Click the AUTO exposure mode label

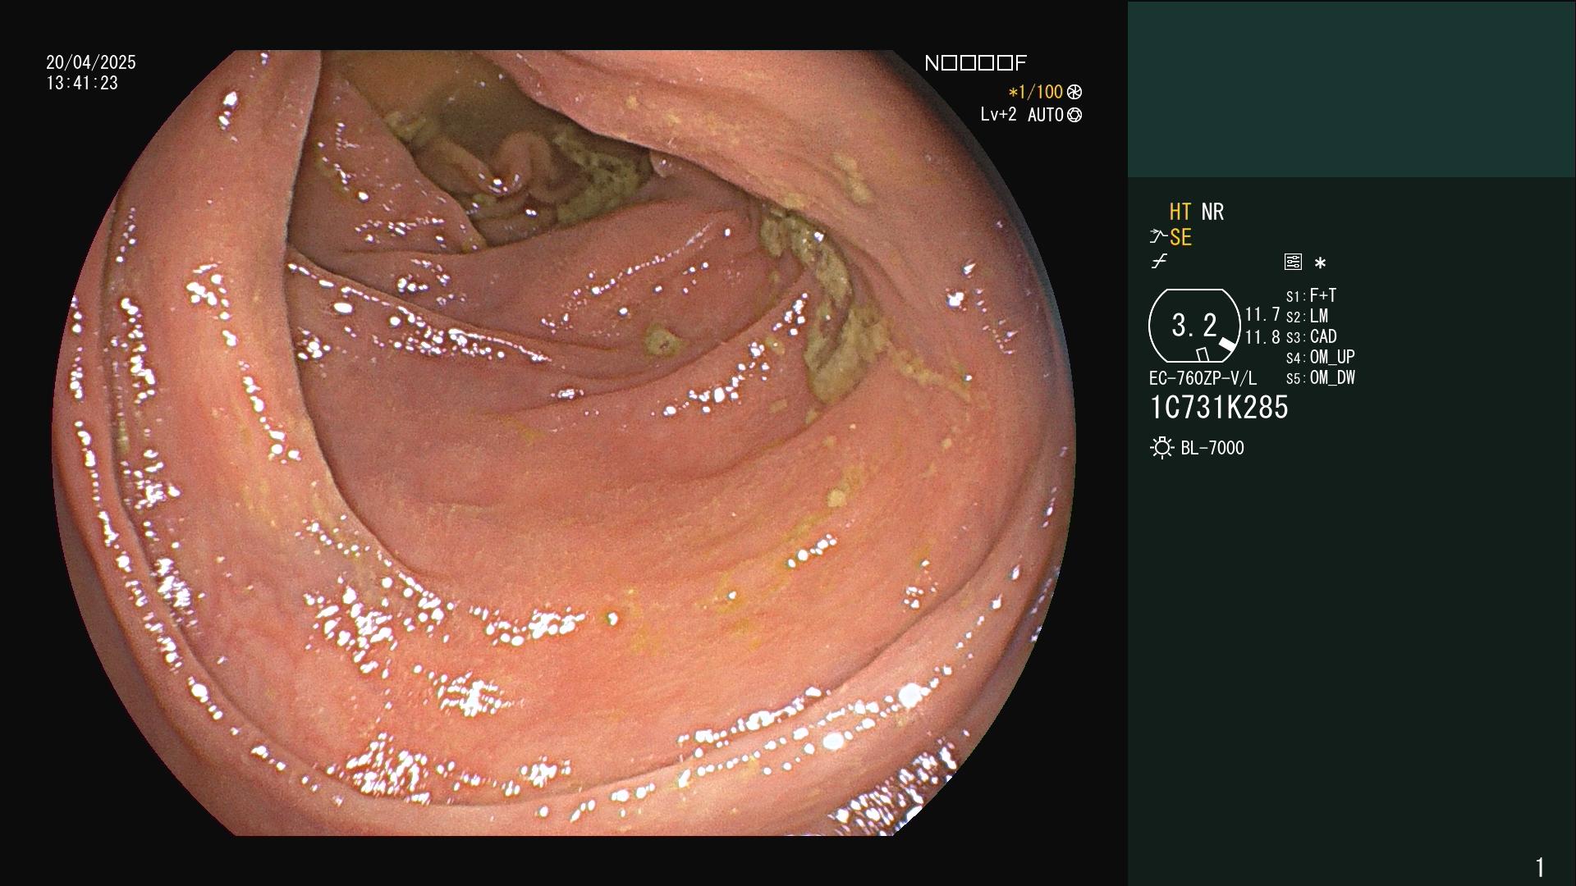click(x=1045, y=115)
